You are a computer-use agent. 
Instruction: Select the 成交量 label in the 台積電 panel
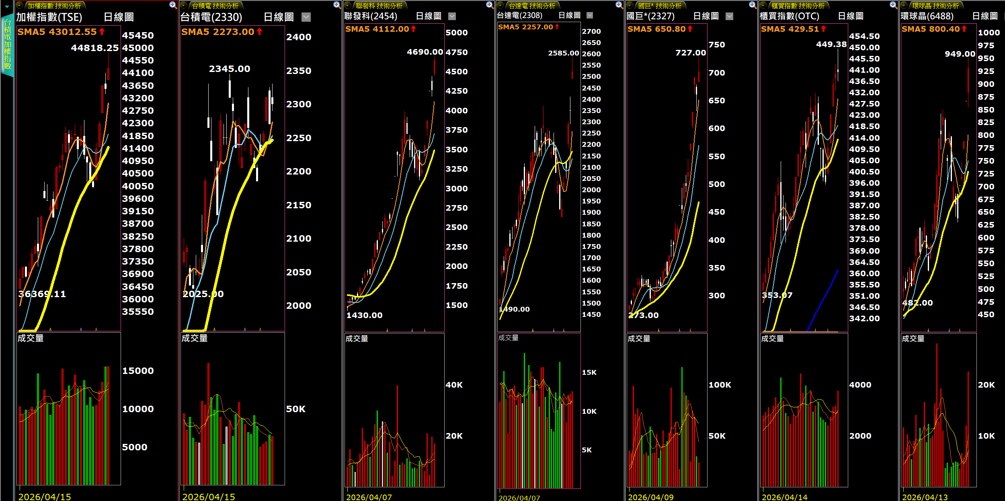point(195,338)
